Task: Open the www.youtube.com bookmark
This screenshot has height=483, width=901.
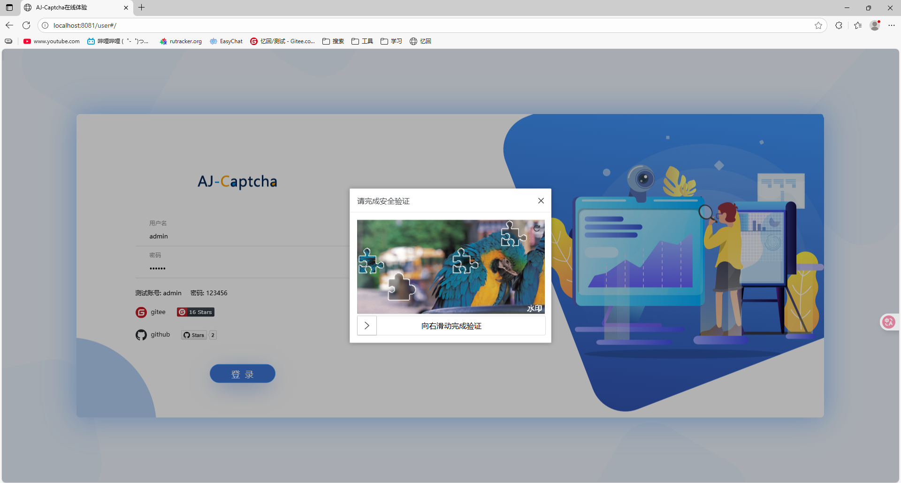Action: (52, 41)
